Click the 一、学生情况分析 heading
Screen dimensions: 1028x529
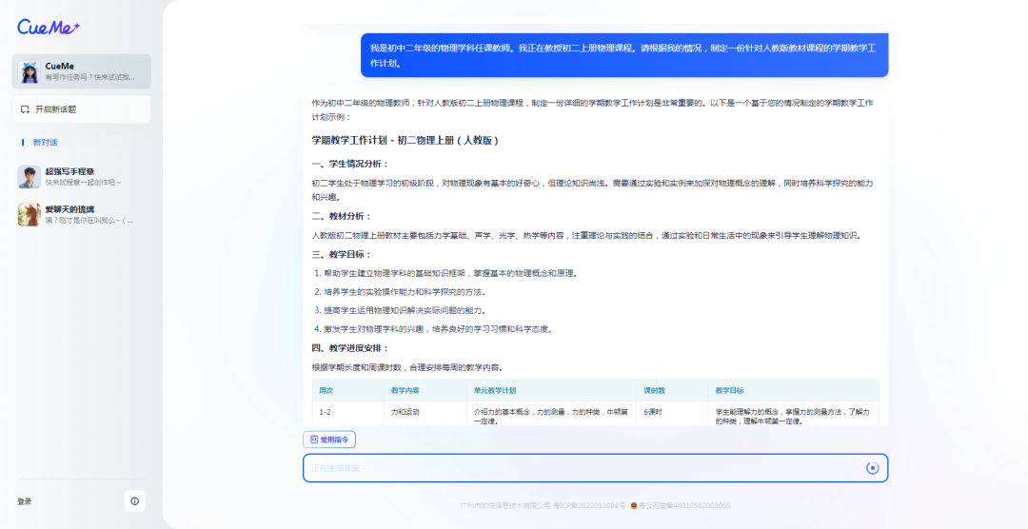(350, 164)
